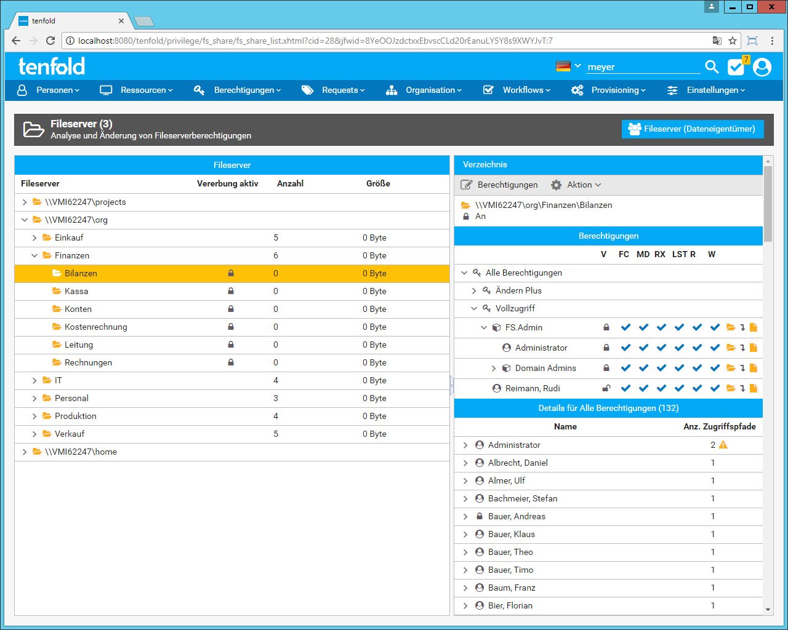This screenshot has width=788, height=630.
Task: Collapse the Finanzen folder
Action: (x=34, y=255)
